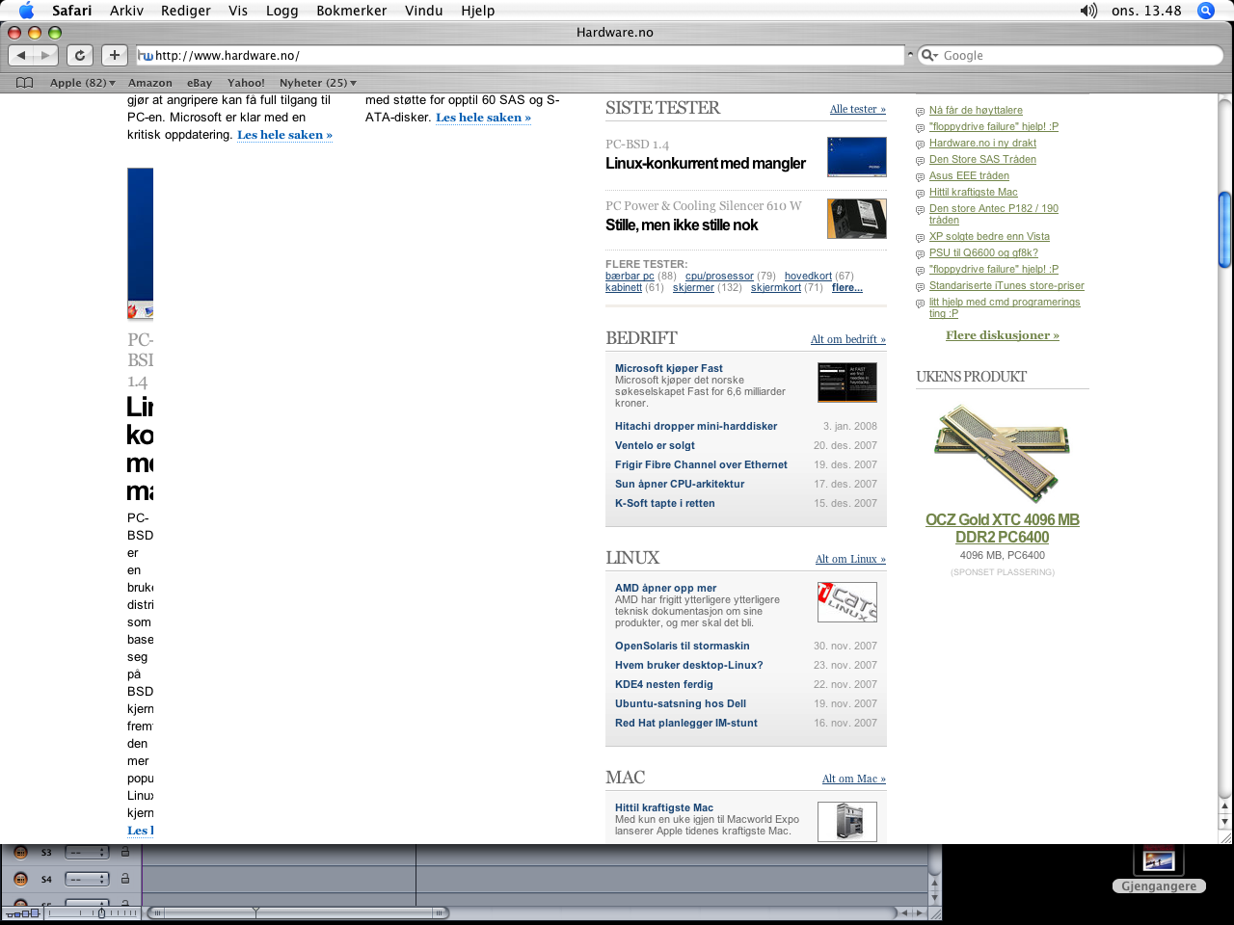Open Vis menu

point(238,11)
